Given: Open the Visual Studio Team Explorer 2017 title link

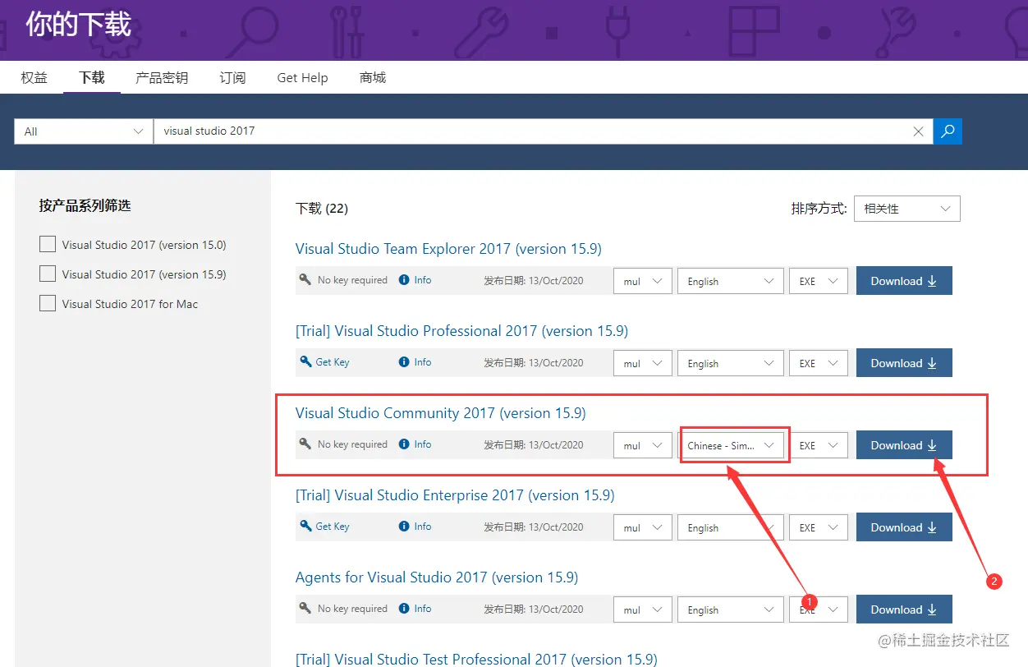Looking at the screenshot, I should (x=448, y=249).
